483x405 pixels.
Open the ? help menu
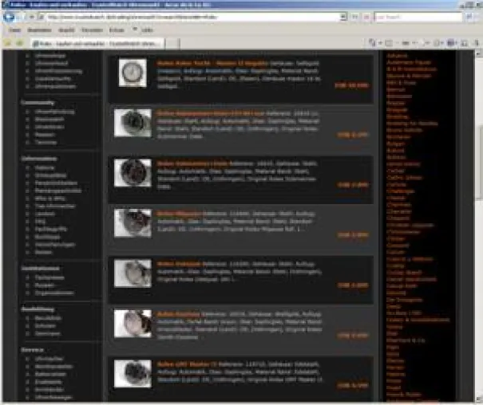[135, 29]
